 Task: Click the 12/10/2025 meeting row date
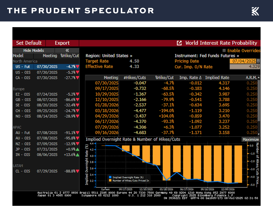(x=107, y=100)
